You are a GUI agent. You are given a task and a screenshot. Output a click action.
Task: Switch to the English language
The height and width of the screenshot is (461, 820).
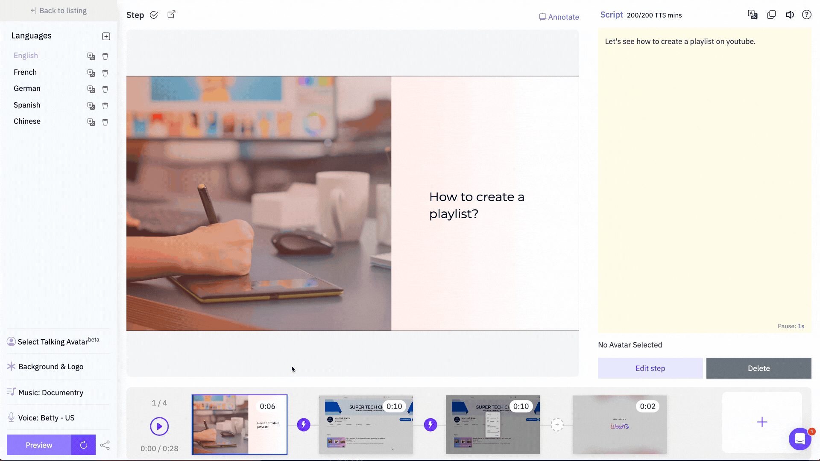tap(26, 55)
